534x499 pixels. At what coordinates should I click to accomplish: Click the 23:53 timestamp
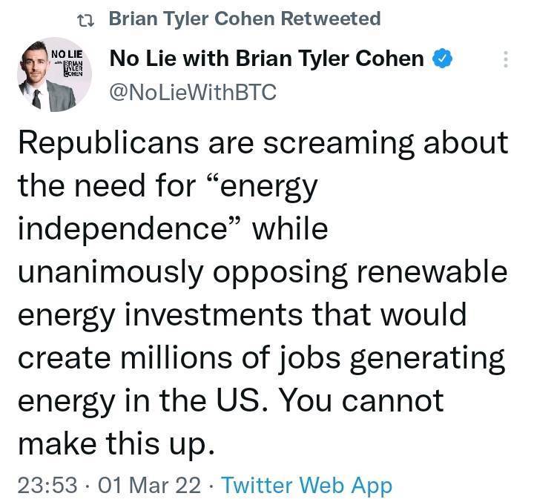click(47, 486)
